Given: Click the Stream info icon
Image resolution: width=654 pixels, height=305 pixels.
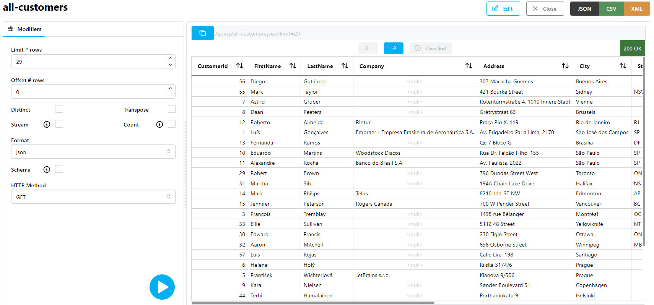Looking at the screenshot, I should pos(47,125).
